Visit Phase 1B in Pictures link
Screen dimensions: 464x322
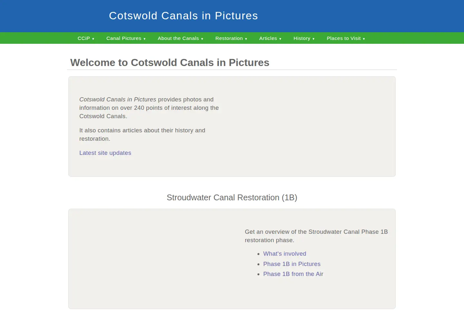point(292,264)
